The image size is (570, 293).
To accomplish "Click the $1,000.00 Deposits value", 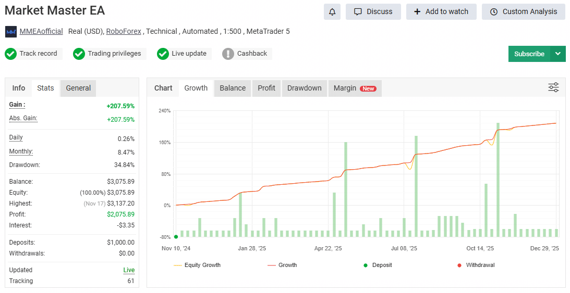I will [120, 242].
